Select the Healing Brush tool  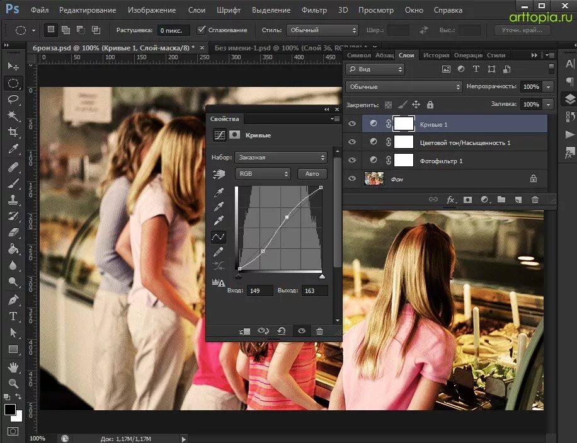(13, 167)
